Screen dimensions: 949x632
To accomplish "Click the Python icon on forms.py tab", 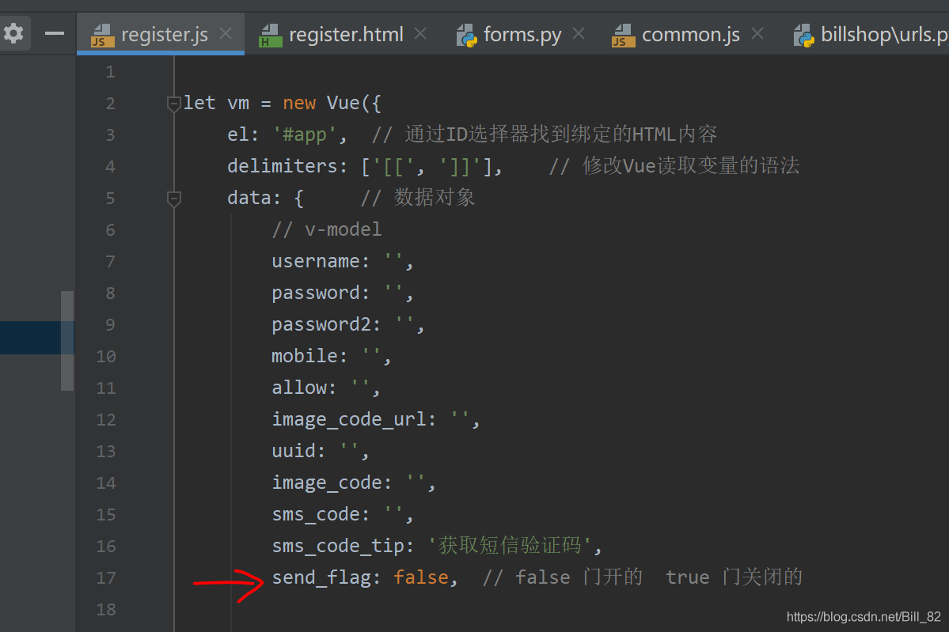I will coord(466,35).
